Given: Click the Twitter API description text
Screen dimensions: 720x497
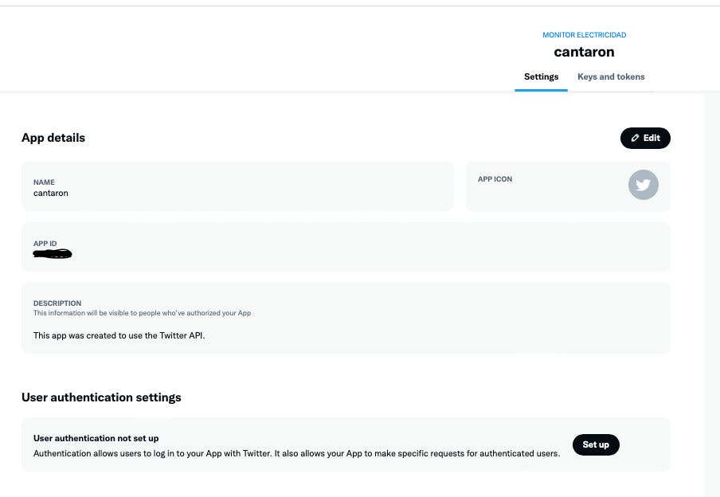Looking at the screenshot, I should [x=119, y=335].
